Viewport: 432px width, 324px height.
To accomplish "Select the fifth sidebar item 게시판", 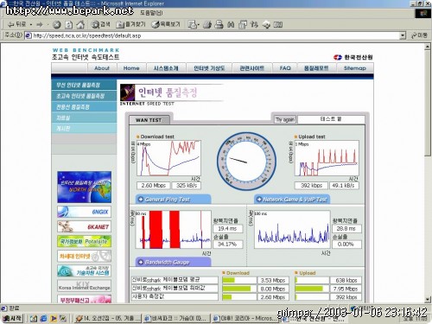I will pyautogui.click(x=84, y=129).
